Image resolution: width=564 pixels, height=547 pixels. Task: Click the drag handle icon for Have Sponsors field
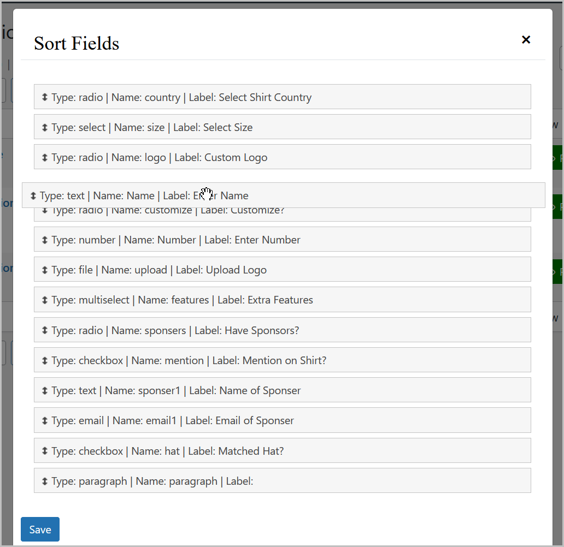(x=44, y=330)
